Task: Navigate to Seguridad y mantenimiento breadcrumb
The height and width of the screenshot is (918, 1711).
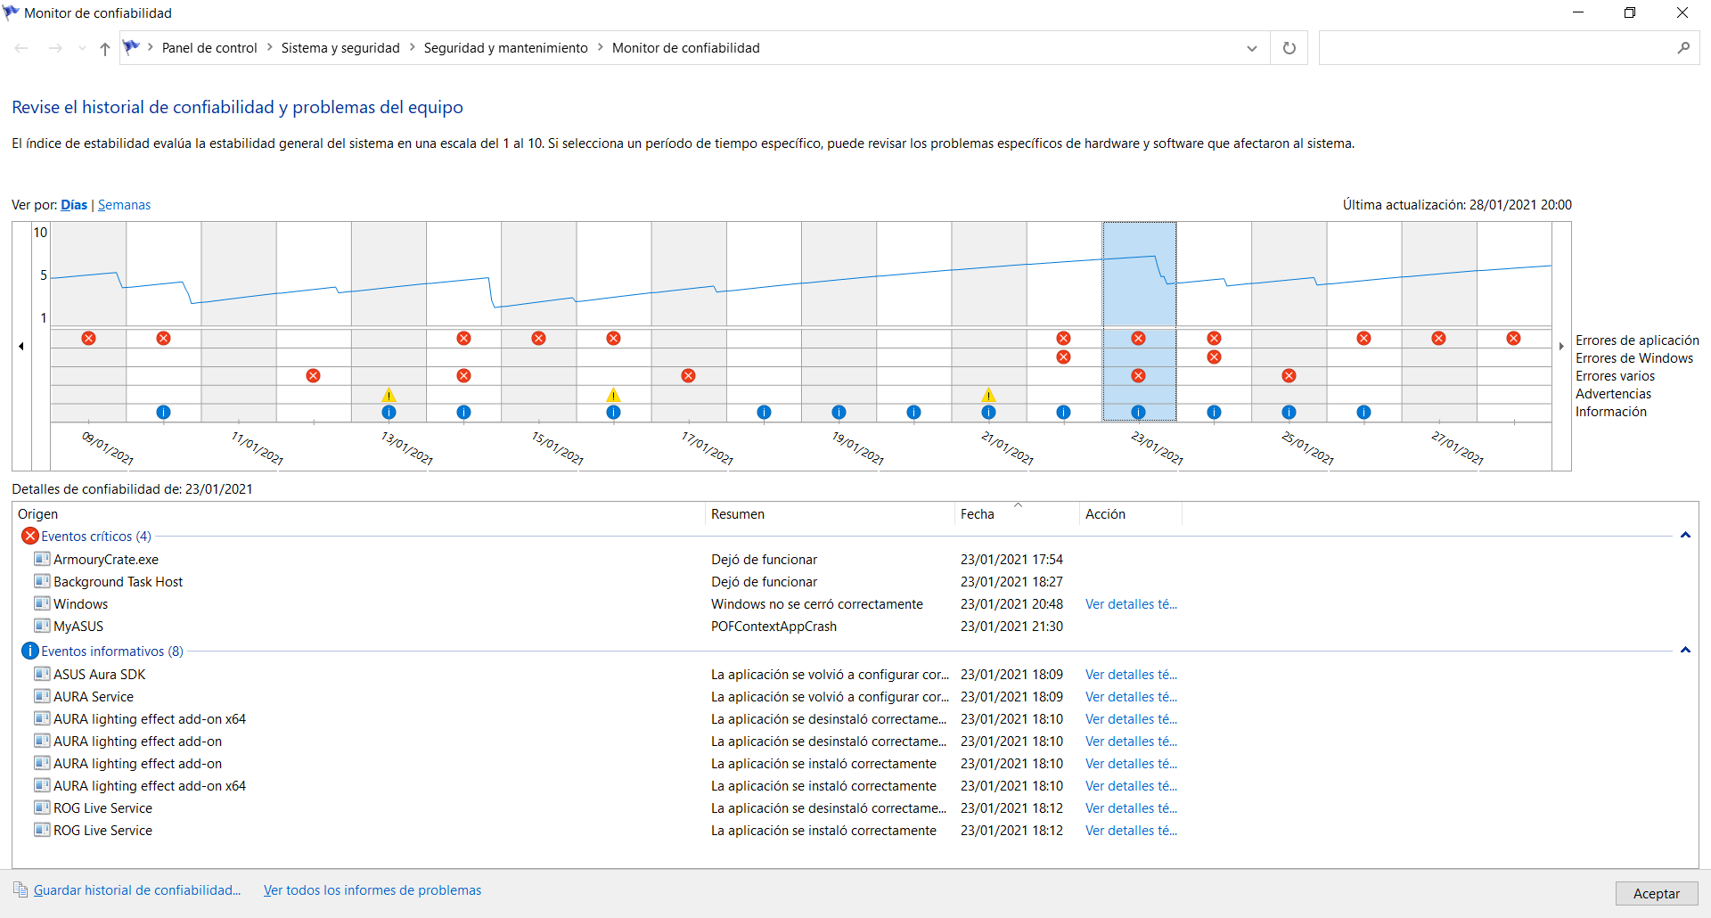Action: (505, 48)
